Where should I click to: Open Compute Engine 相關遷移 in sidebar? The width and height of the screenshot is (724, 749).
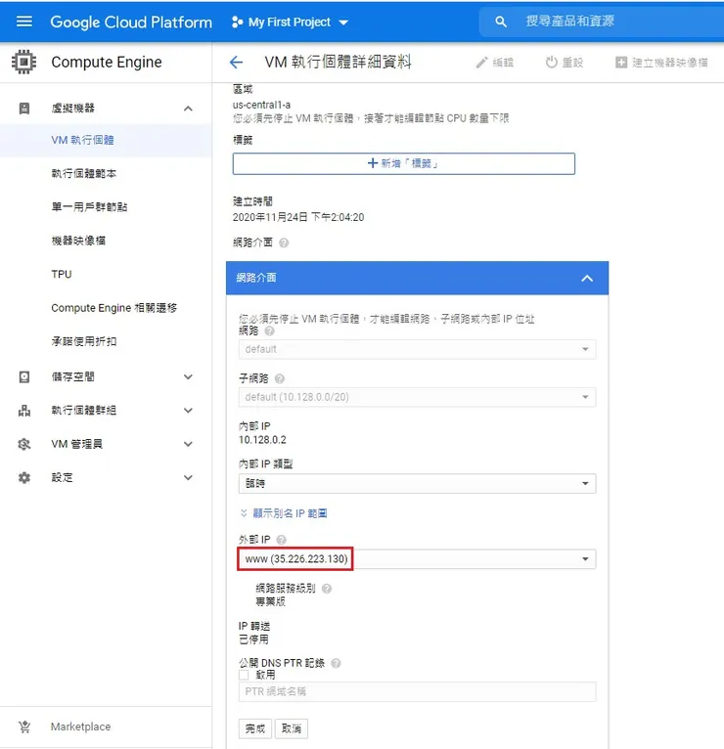coord(113,308)
